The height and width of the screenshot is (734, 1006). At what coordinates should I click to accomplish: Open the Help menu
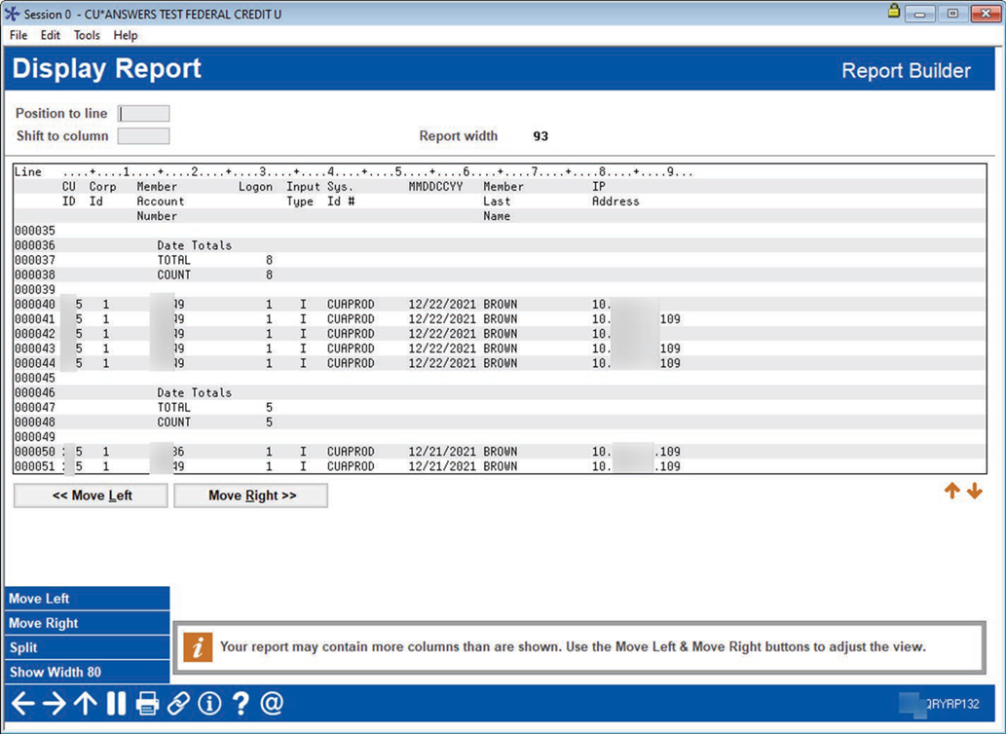[126, 35]
